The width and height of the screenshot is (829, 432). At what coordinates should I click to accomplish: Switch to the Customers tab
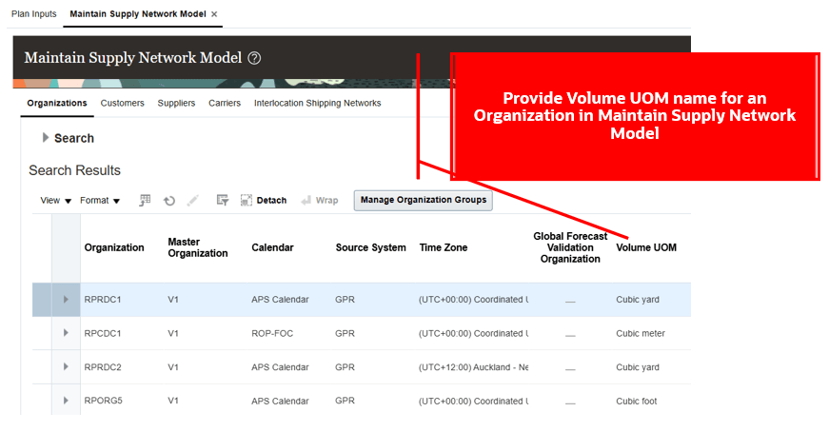click(122, 103)
